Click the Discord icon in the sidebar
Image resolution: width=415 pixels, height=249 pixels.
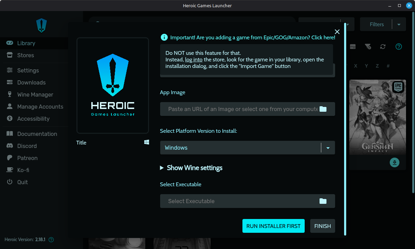click(x=10, y=146)
